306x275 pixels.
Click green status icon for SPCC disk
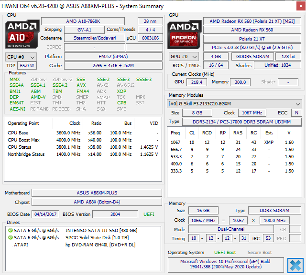click(11, 238)
